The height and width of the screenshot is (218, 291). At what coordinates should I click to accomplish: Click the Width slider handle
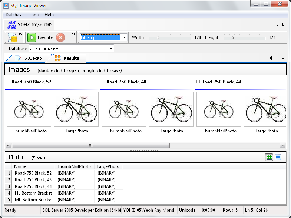click(158, 37)
